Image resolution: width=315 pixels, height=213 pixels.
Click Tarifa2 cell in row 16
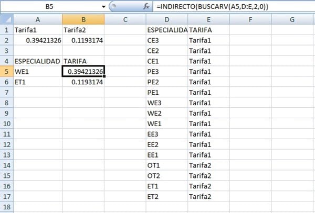209,186
